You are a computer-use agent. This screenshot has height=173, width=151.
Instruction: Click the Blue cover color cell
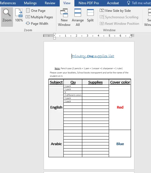coord(120,144)
